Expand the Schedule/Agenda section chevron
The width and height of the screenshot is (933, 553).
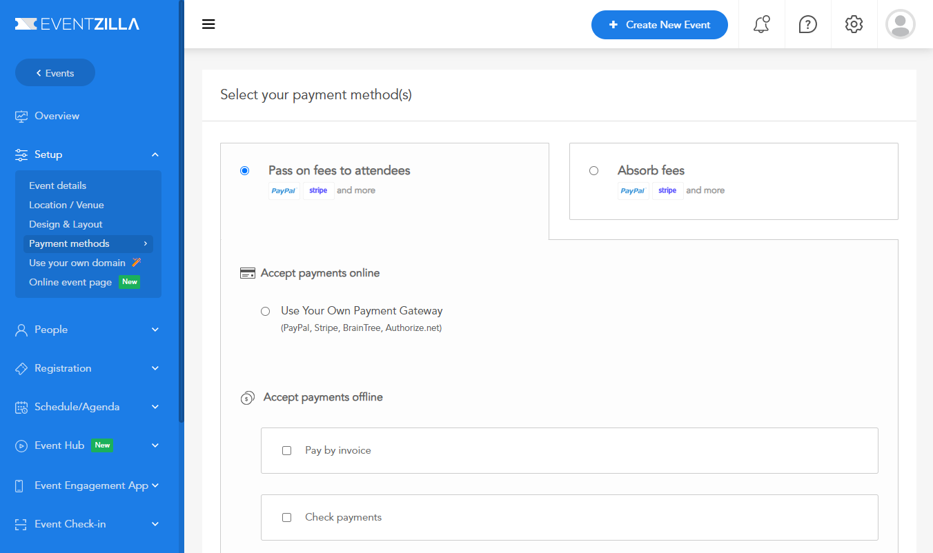coord(155,407)
